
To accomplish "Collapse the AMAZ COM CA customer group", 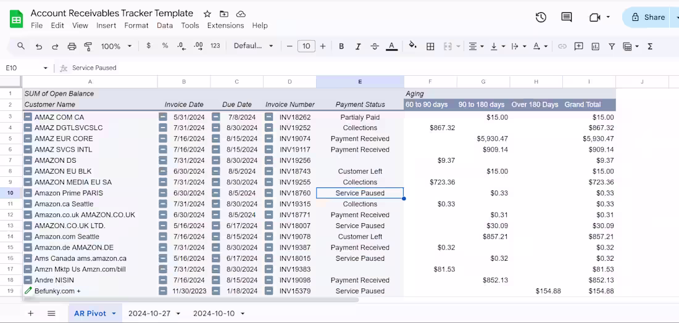I will 28,117.
